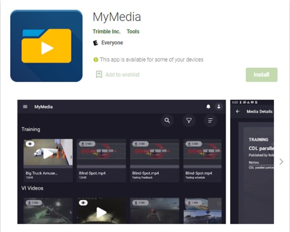
Task: Click 1 MB download badge on fourth VI video
Action: click(193, 203)
